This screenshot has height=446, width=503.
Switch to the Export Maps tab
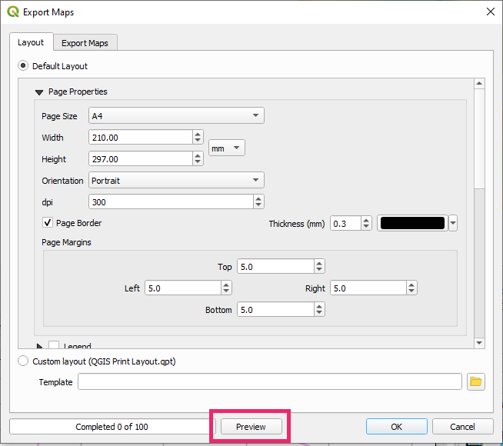point(85,43)
